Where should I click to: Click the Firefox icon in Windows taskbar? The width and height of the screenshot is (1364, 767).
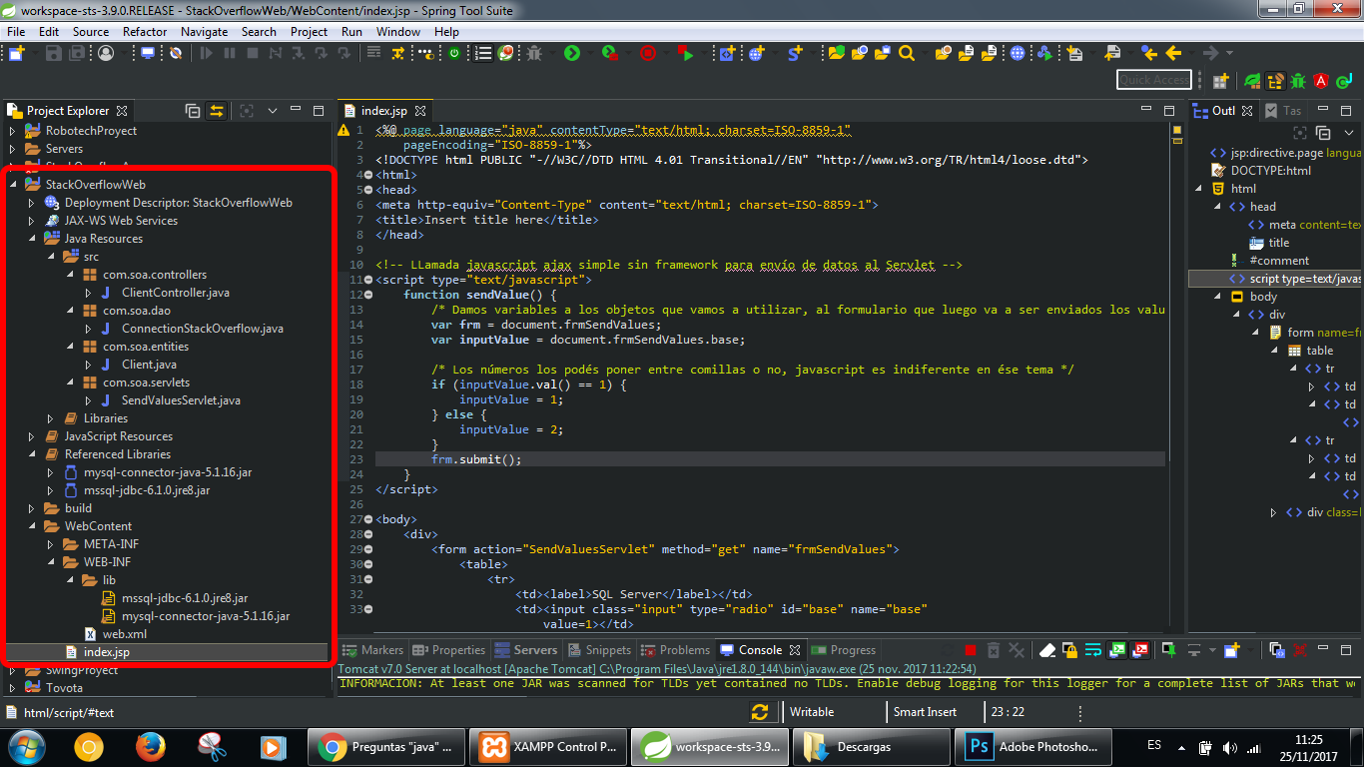point(151,746)
